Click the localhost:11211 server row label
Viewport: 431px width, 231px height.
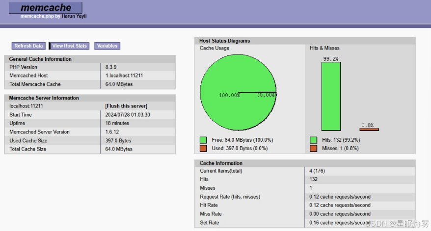[26, 106]
